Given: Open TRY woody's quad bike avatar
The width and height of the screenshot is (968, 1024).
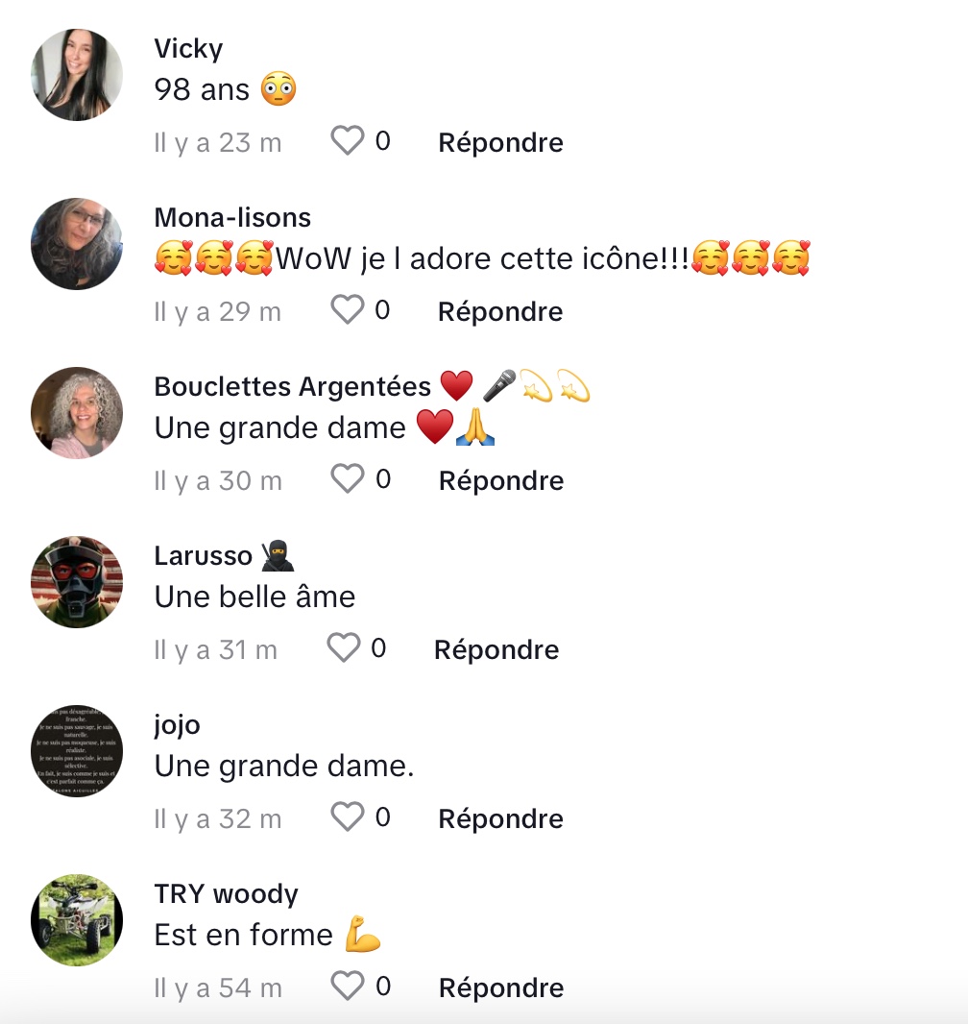Looking at the screenshot, I should [77, 920].
